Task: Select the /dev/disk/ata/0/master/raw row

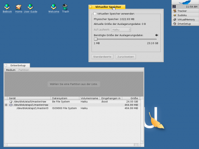Action: point(73,102)
